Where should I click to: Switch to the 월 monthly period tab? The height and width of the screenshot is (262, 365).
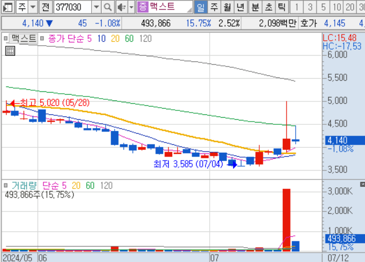[x=227, y=7]
